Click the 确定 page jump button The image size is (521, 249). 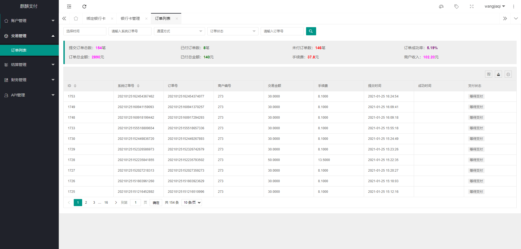click(156, 203)
